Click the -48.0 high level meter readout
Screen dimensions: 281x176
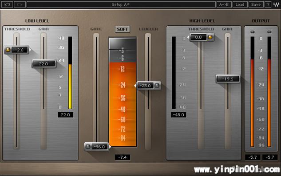click(178, 115)
